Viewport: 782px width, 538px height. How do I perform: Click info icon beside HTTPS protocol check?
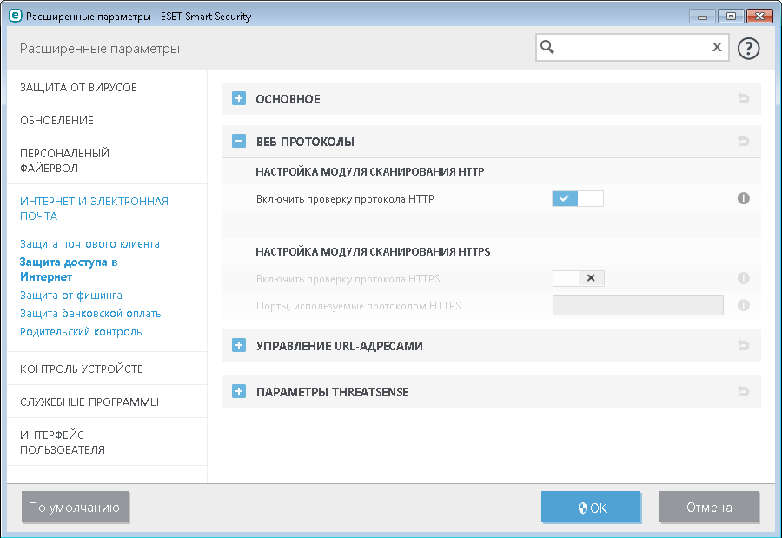click(744, 279)
